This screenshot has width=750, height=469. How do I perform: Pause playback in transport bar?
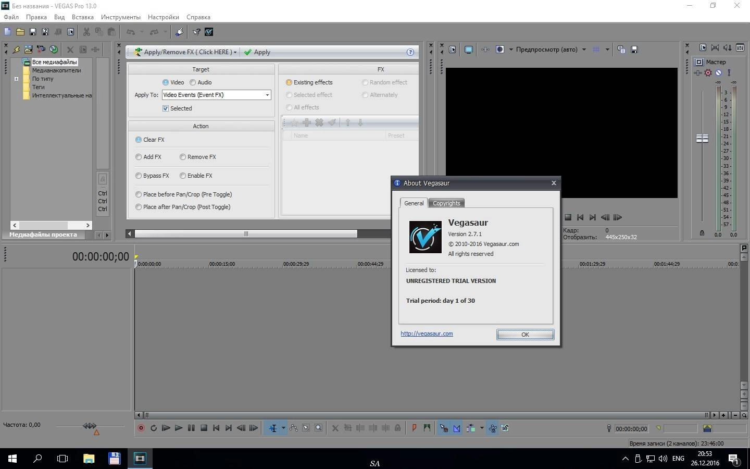(x=191, y=428)
